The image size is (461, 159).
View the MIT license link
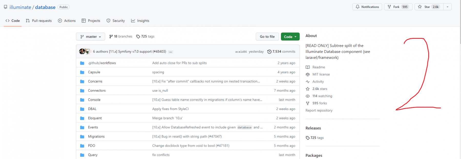(318, 74)
